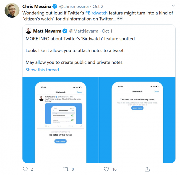Image resolution: width=180 pixels, height=175 pixels.
Task: Retweet this tweet via the retweet icon
Action: (x=66, y=169)
